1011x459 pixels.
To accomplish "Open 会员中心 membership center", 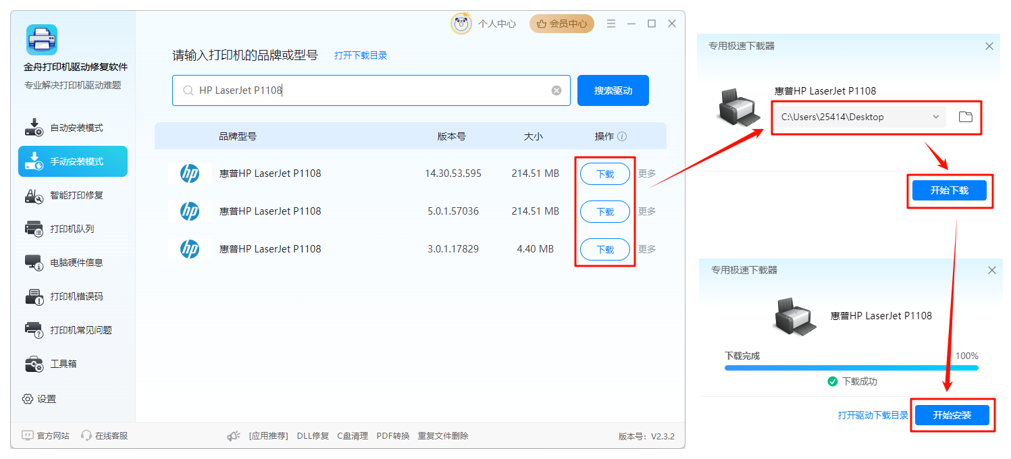I will 562,23.
